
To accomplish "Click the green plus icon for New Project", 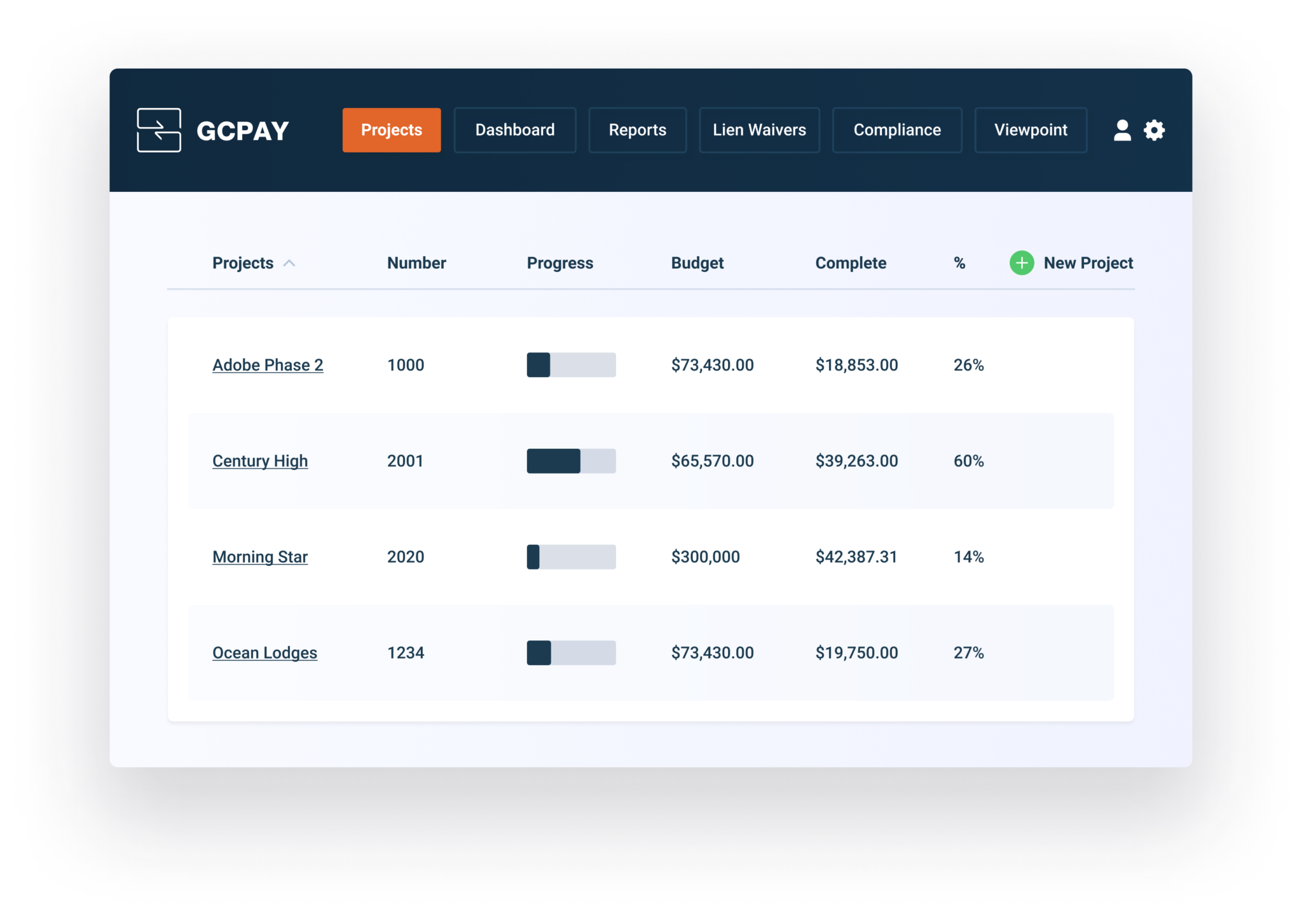I will 1021,263.
